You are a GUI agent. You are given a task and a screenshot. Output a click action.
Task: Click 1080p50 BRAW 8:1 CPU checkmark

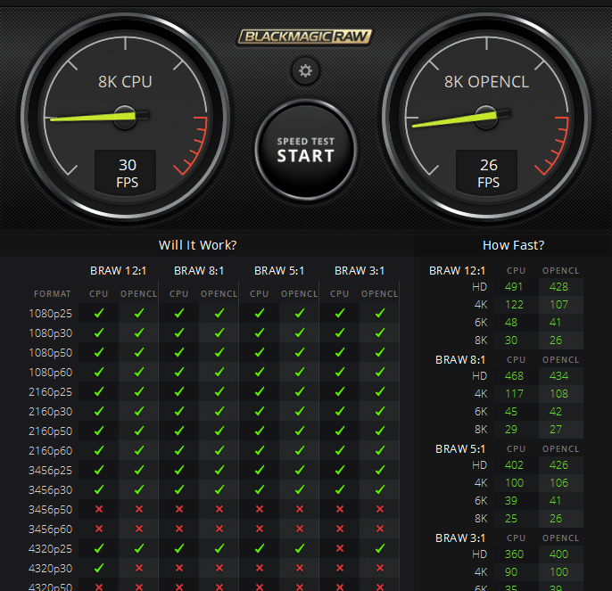tap(179, 352)
